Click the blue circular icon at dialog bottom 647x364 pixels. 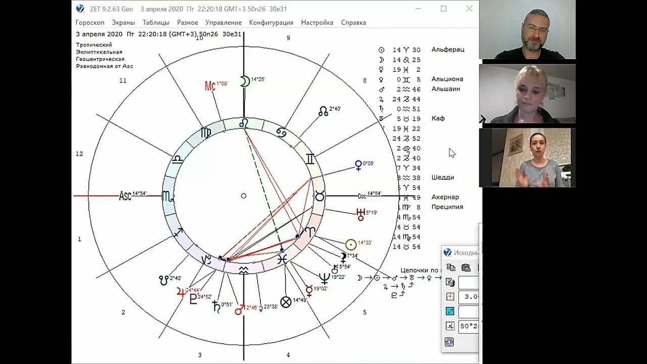(449, 342)
